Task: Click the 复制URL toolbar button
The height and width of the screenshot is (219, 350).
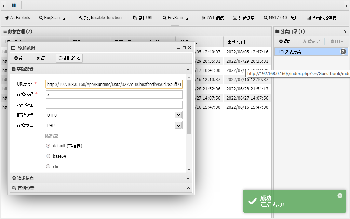Action: coord(143,18)
